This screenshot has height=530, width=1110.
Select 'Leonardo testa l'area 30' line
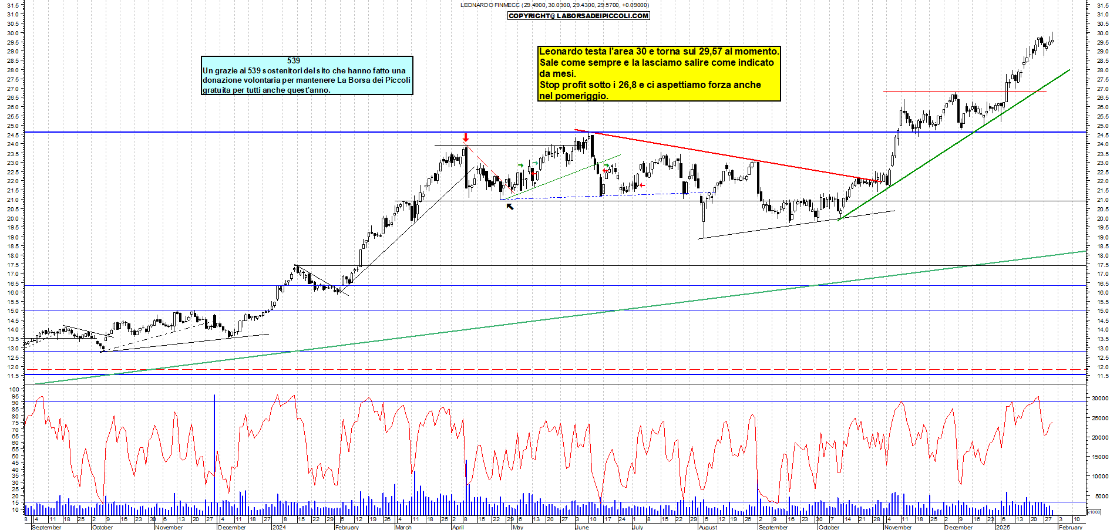coord(659,51)
